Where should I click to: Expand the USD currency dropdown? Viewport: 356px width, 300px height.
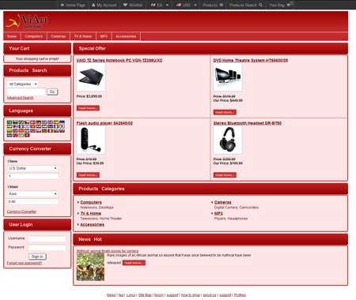187,5
